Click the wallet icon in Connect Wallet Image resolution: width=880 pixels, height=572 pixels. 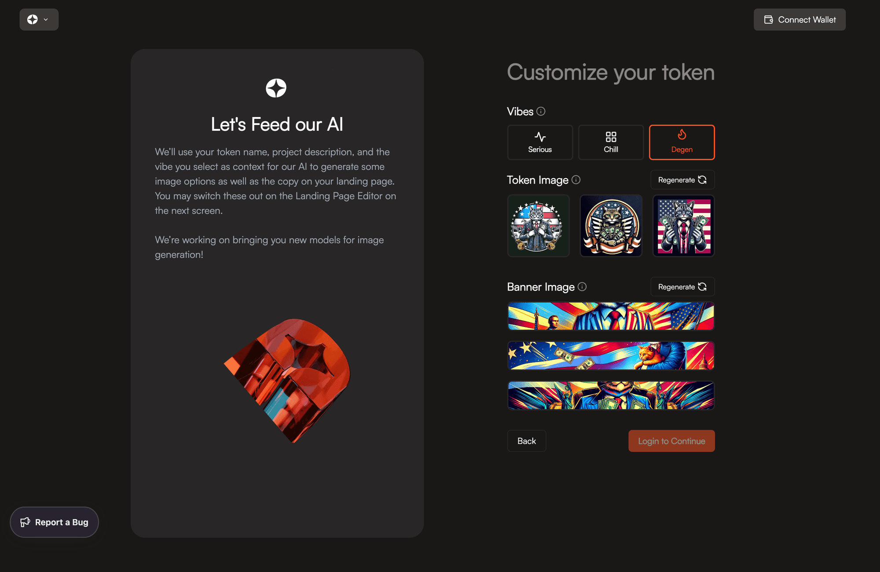tap(768, 20)
